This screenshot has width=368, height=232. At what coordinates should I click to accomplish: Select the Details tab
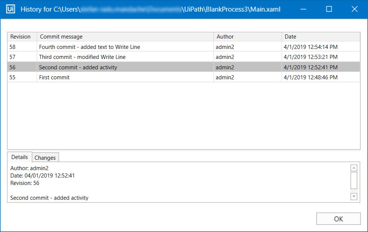click(19, 157)
